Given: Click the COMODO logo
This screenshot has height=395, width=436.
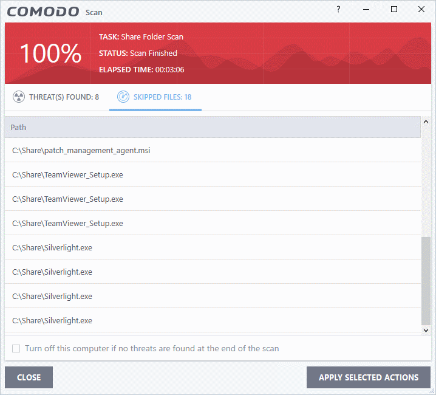Looking at the screenshot, I should point(43,12).
